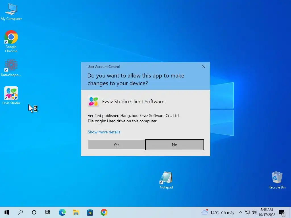Click the File origin Hard drive text
Image resolution: width=291 pixels, height=218 pixels.
click(x=122, y=121)
